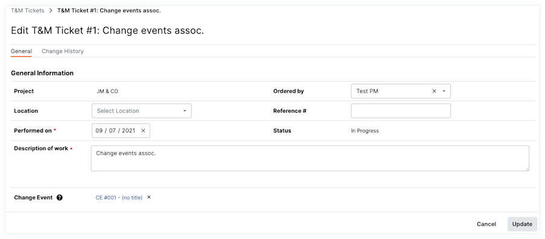Clear the Performed on date
Viewport: 545px width, 239px height.
pyautogui.click(x=143, y=131)
